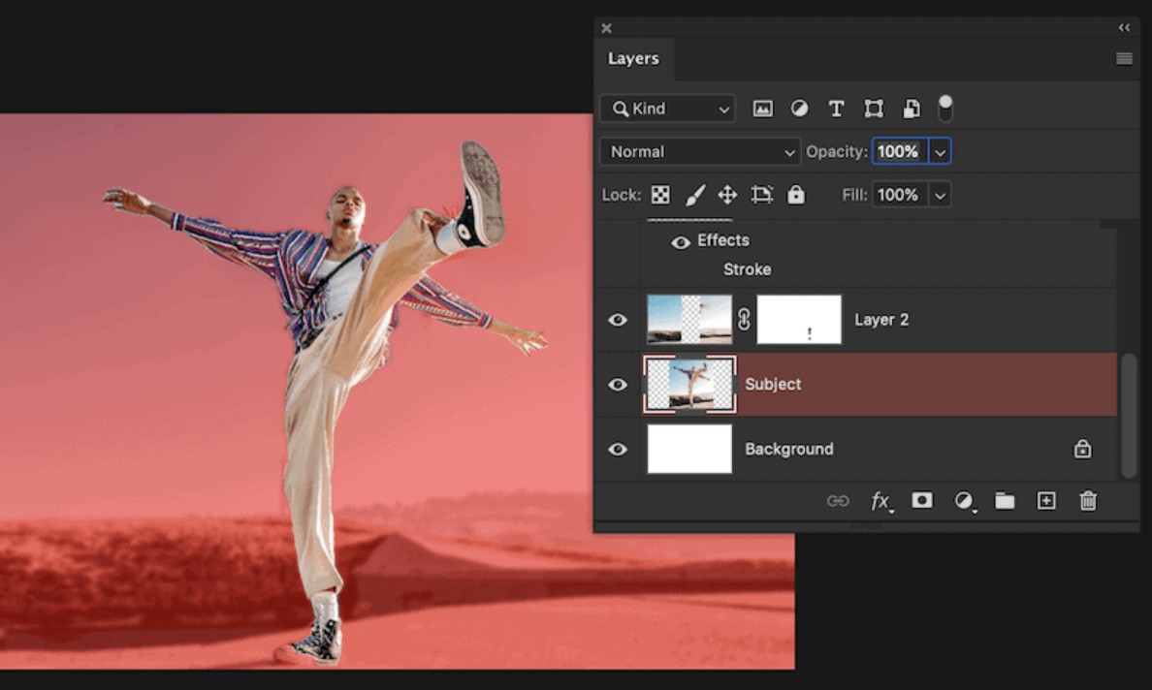Hide the Background layer
Screen dimensions: 1152x690
[618, 450]
